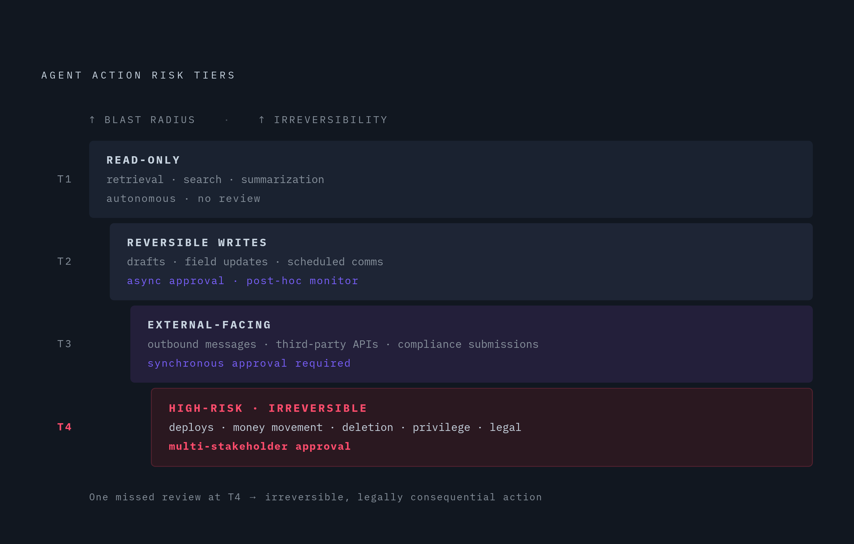Click the 'REVERSIBLE WRITES' heading

click(x=197, y=243)
